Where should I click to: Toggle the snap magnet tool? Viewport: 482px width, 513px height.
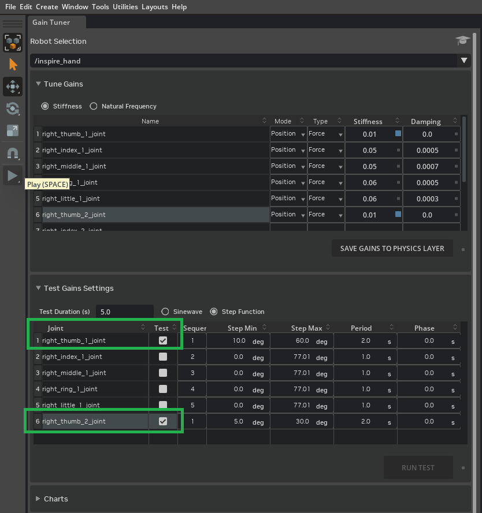click(13, 152)
